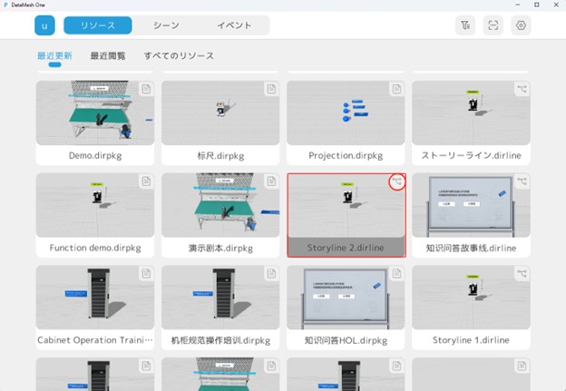Click document type icon on Demo.dirpkg card

pyautogui.click(x=146, y=89)
